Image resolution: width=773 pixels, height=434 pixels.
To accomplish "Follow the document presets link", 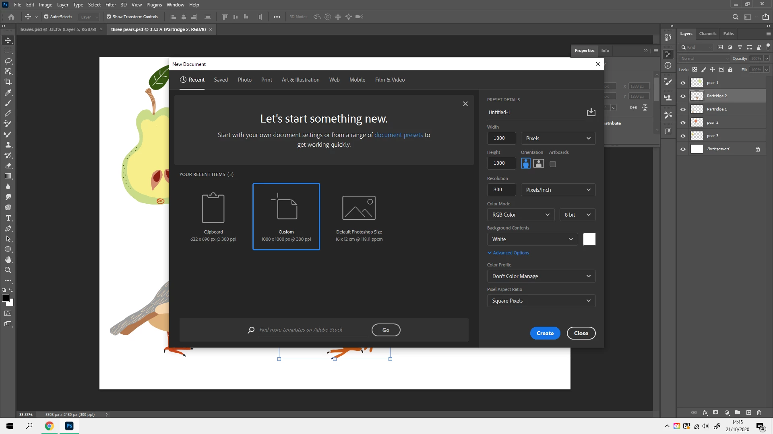I will click(x=398, y=135).
